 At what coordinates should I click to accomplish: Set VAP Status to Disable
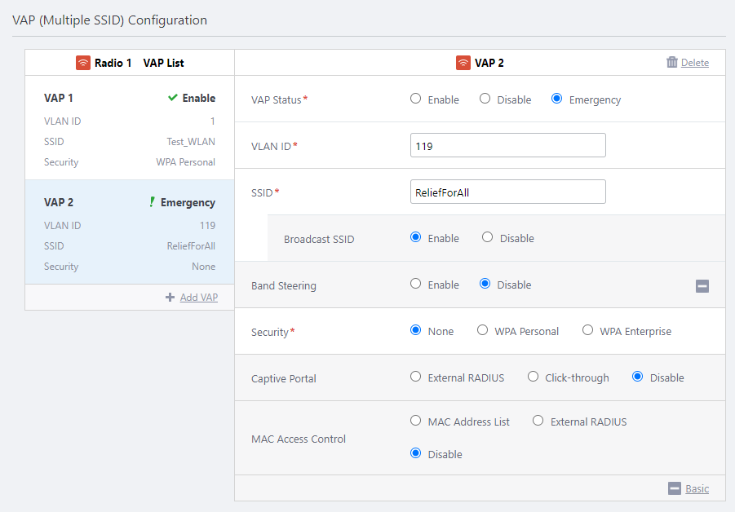pyautogui.click(x=485, y=99)
